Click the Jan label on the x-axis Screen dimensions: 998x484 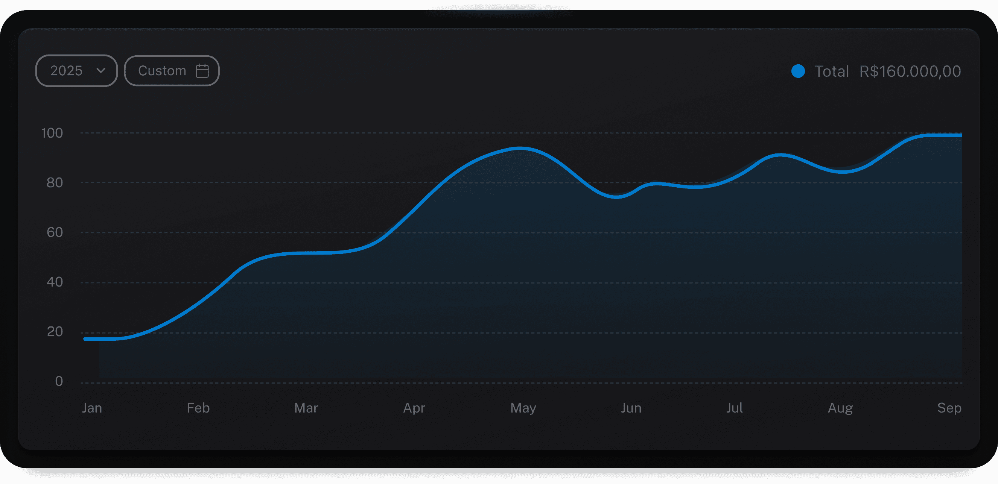tap(92, 408)
